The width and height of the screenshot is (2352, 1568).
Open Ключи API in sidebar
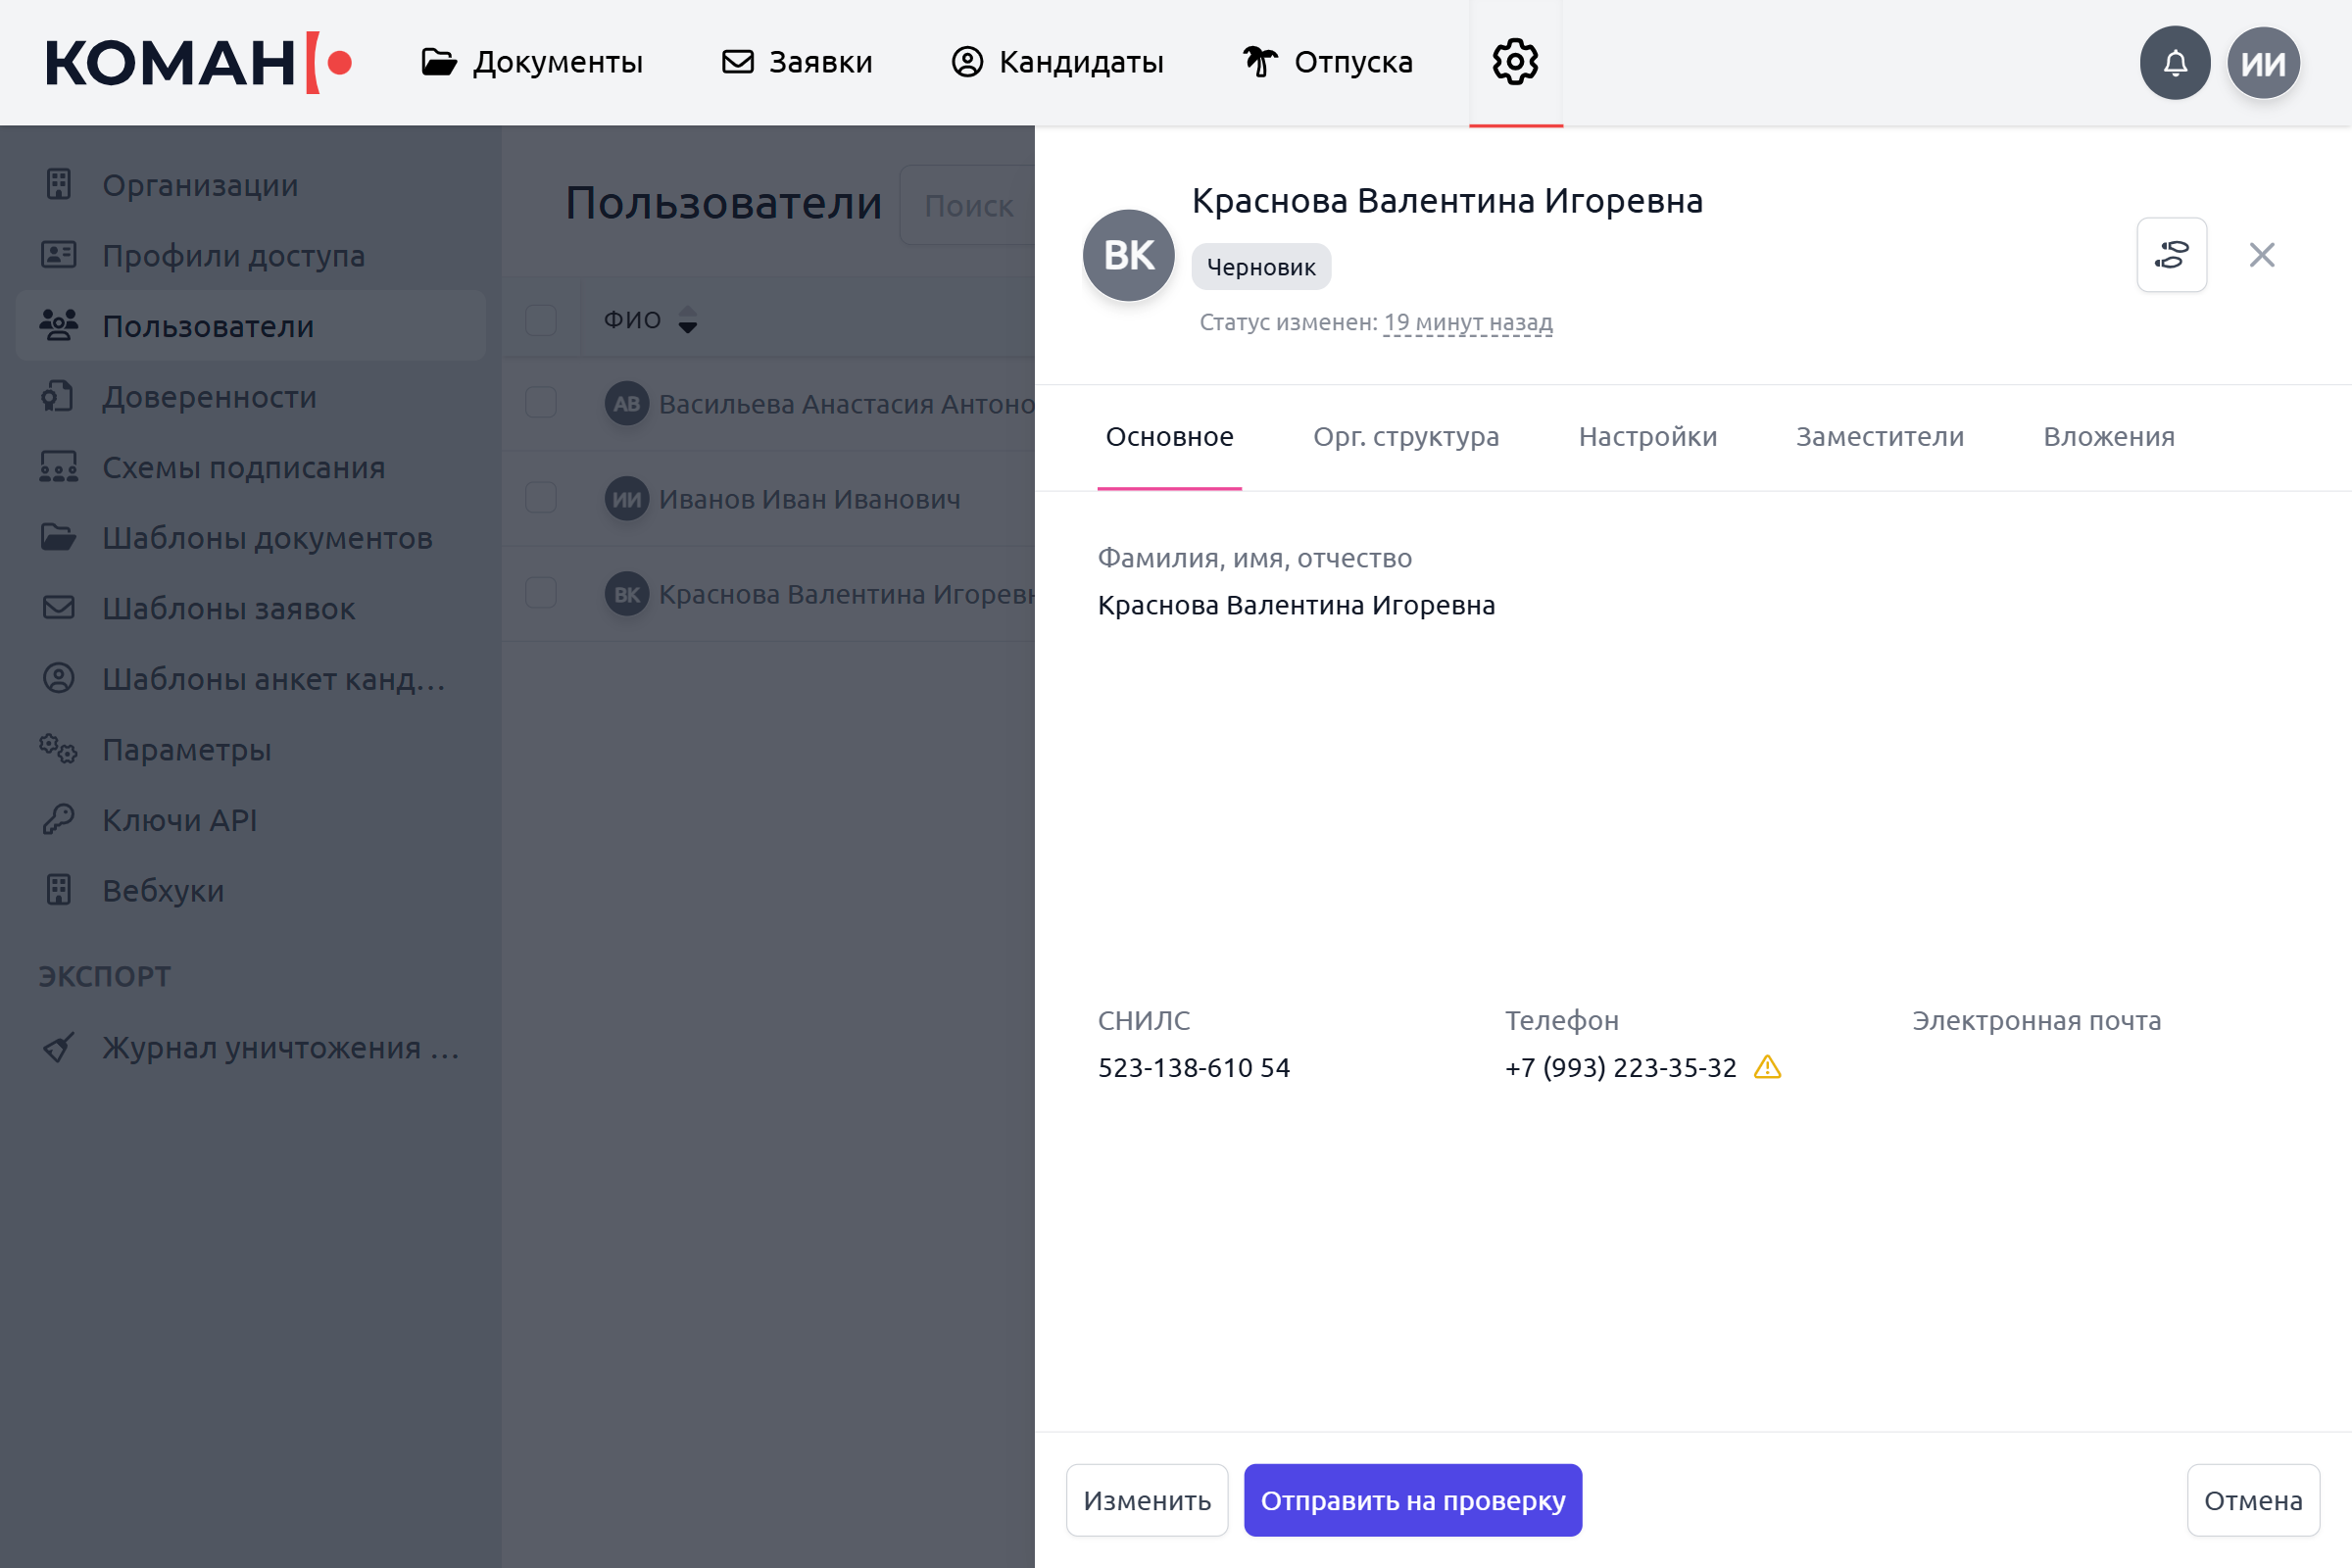coord(179,820)
